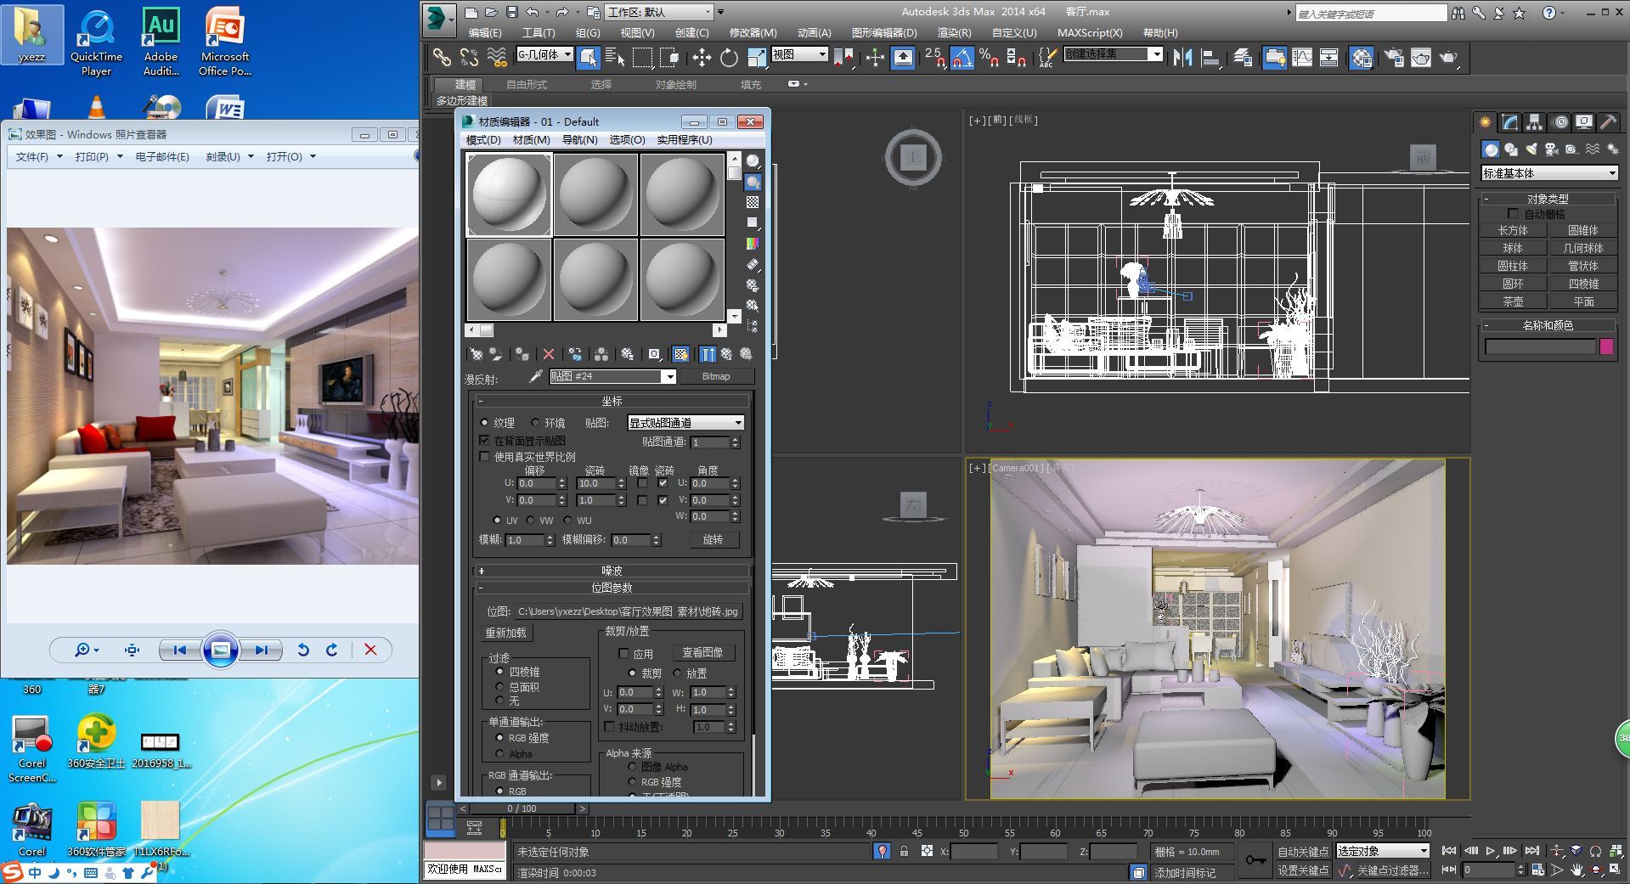
Task: Open the 视图 coordinate system dropdown
Action: click(x=800, y=54)
